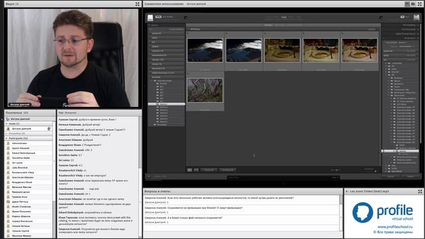425x239 pixels.
Task: Click the attendee list scrollbar
Action: click(x=54, y=180)
